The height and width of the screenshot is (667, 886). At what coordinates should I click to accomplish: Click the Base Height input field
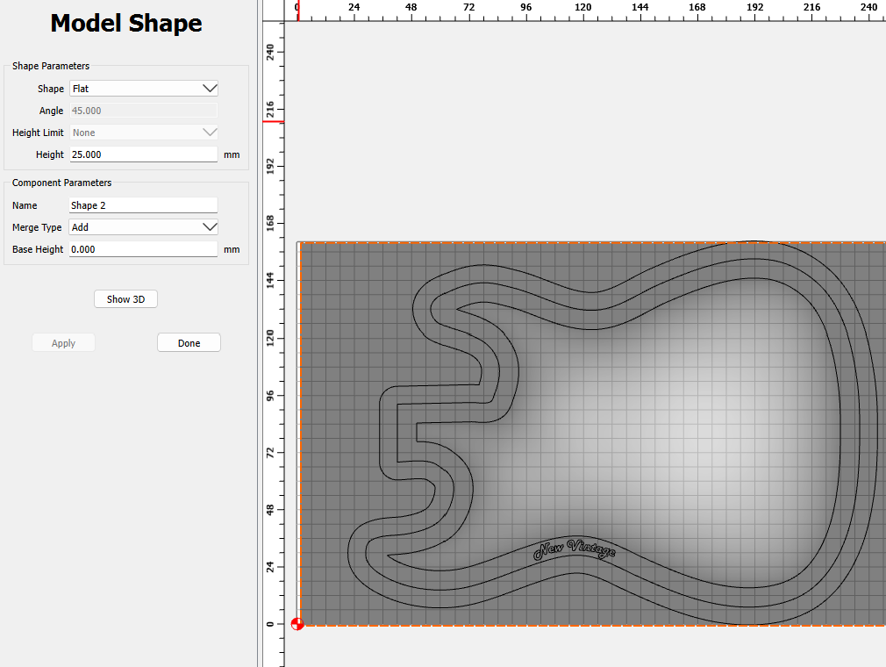point(143,249)
